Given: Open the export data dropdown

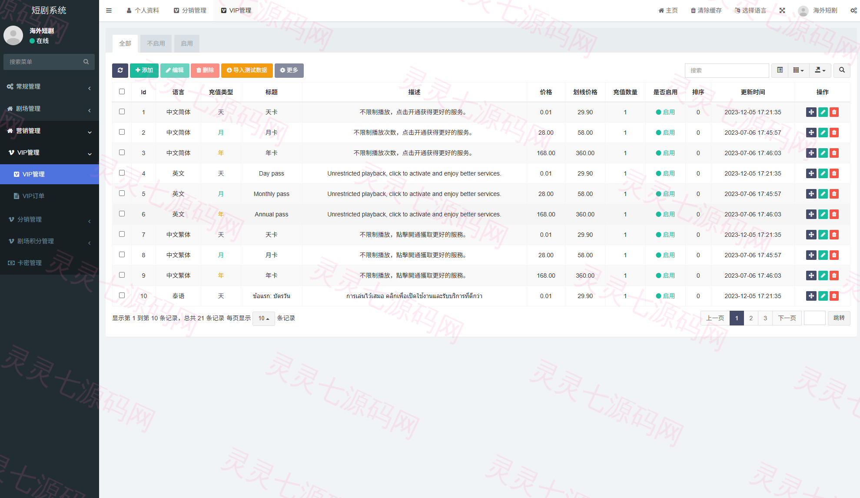Looking at the screenshot, I should pyautogui.click(x=820, y=70).
